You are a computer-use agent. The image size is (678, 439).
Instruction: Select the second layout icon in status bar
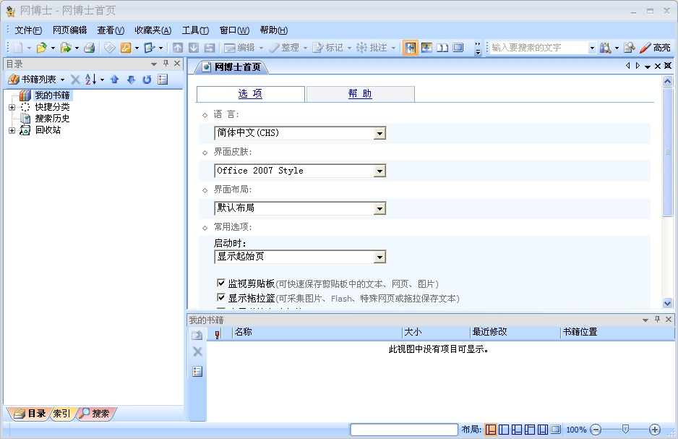coord(504,430)
